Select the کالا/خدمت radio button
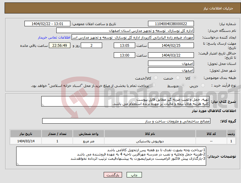 (156, 78)
